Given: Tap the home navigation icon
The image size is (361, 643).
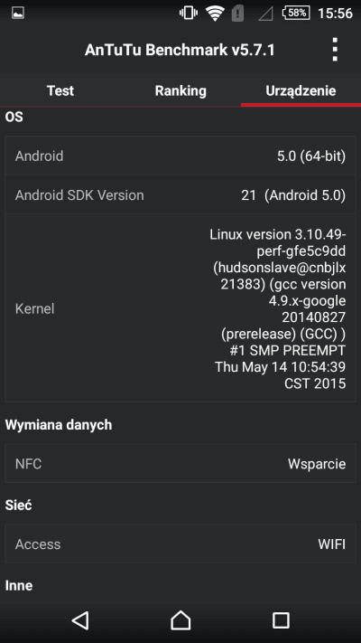Looking at the screenshot, I should point(180,620).
